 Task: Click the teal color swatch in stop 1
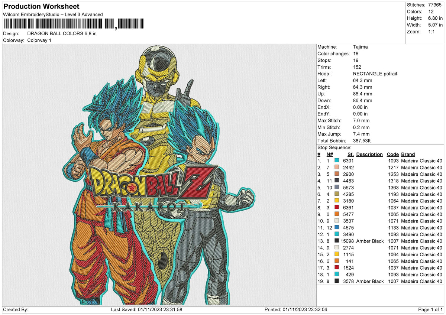point(337,161)
